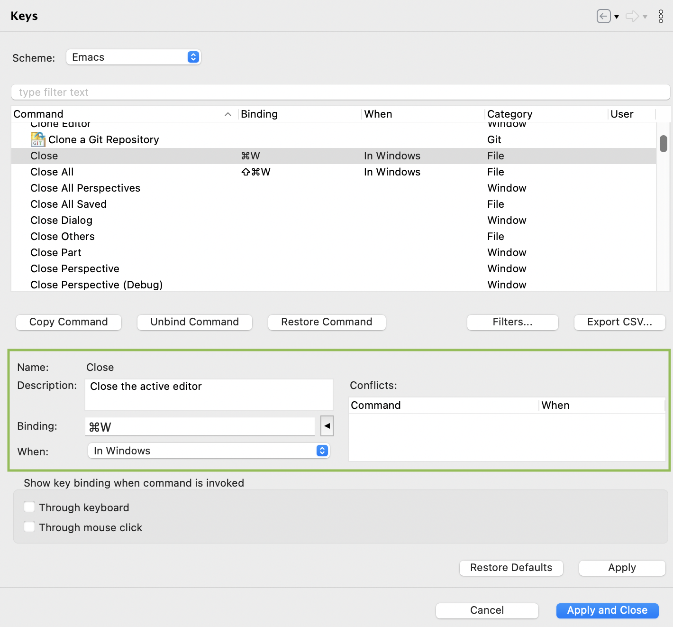The image size is (673, 627).
Task: Click the Copy Command button
Action: pyautogui.click(x=68, y=322)
